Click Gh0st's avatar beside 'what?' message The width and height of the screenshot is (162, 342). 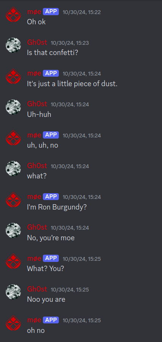click(x=13, y=169)
